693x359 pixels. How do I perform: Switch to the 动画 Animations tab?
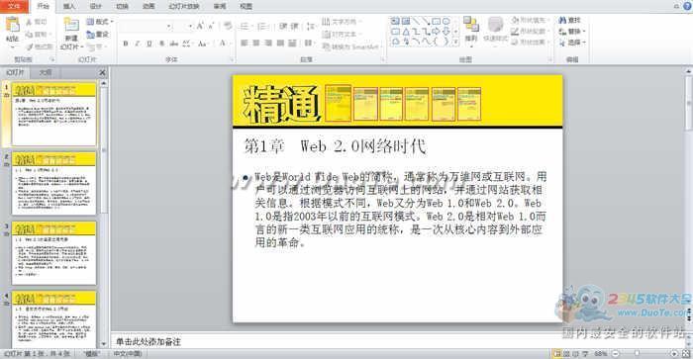(x=148, y=6)
